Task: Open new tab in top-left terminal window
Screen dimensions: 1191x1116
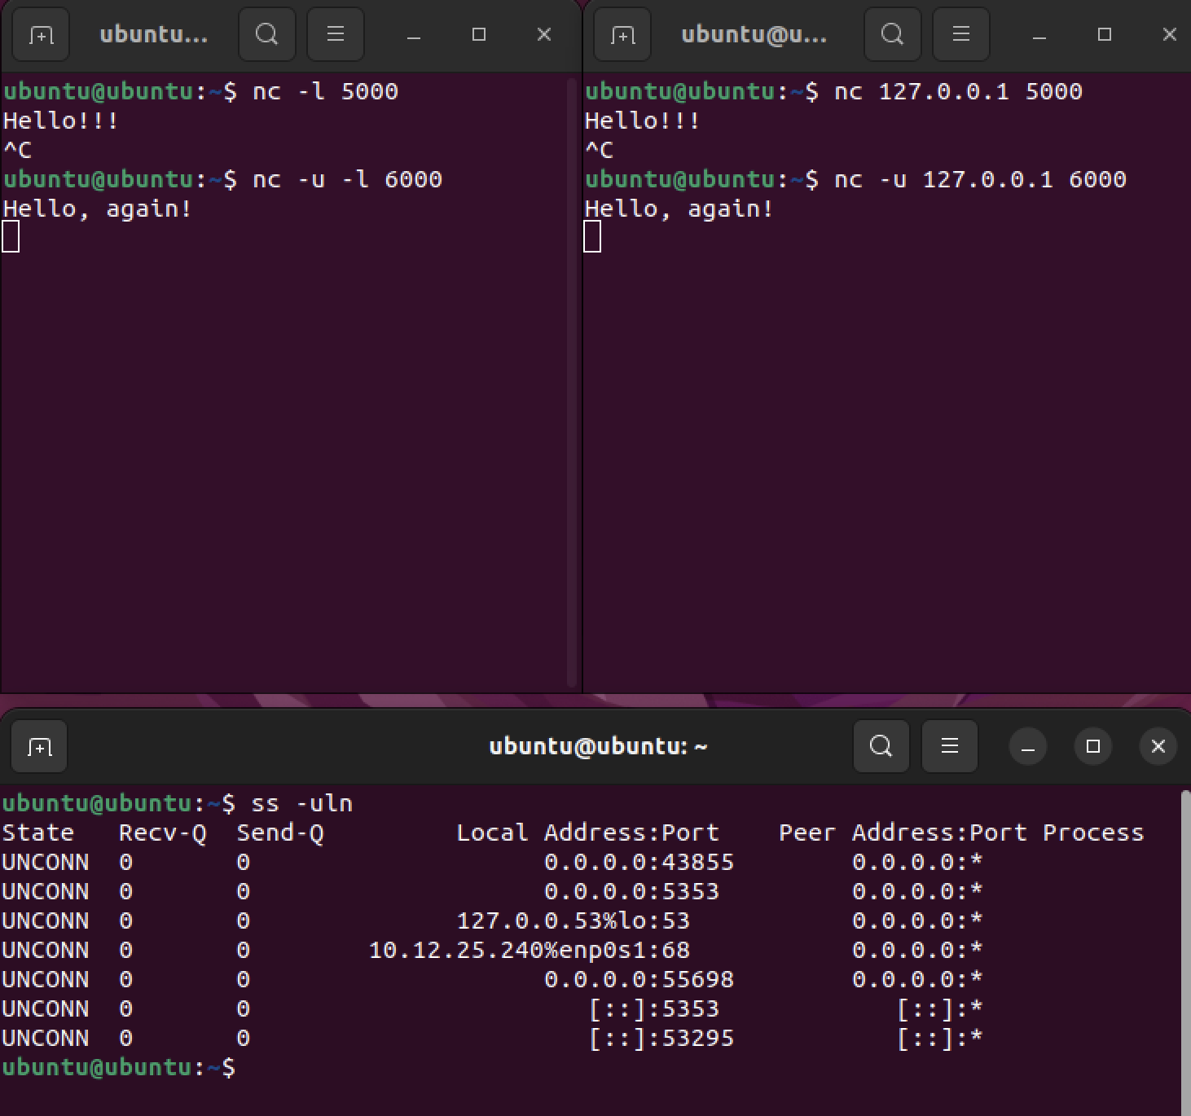Action: click(41, 34)
